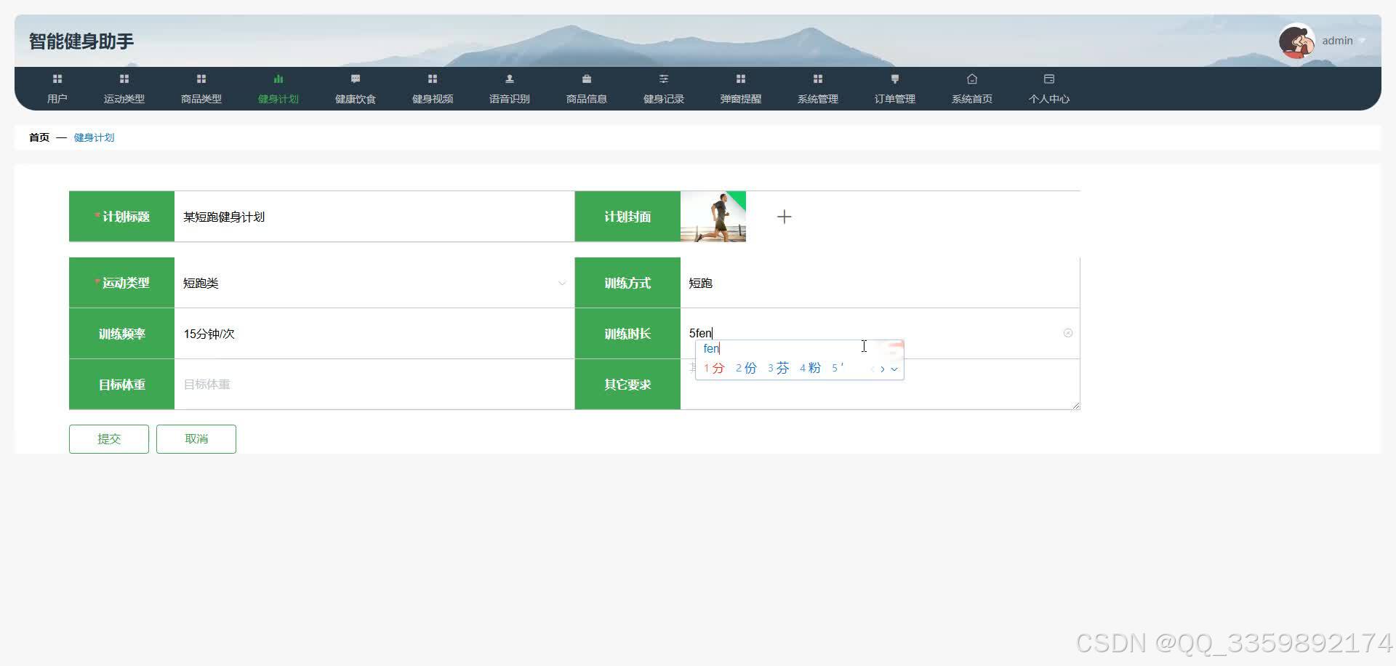
Task: Focus the 训练方式 input containing 短跑
Action: (x=880, y=283)
